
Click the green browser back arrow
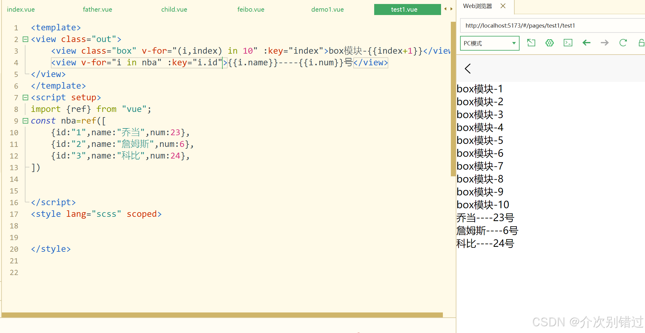[x=586, y=43]
